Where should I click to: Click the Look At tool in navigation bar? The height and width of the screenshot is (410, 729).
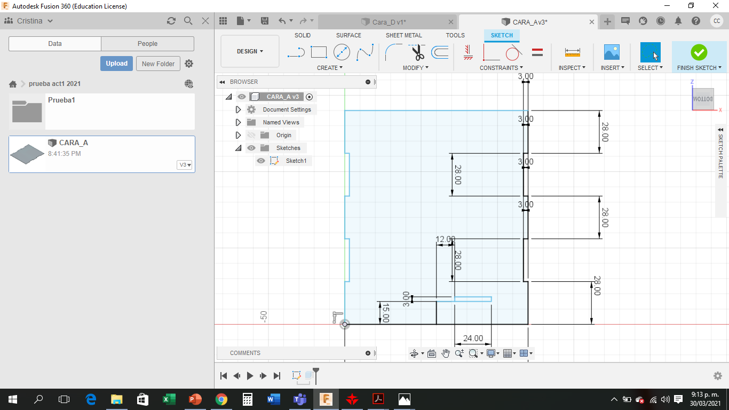432,353
